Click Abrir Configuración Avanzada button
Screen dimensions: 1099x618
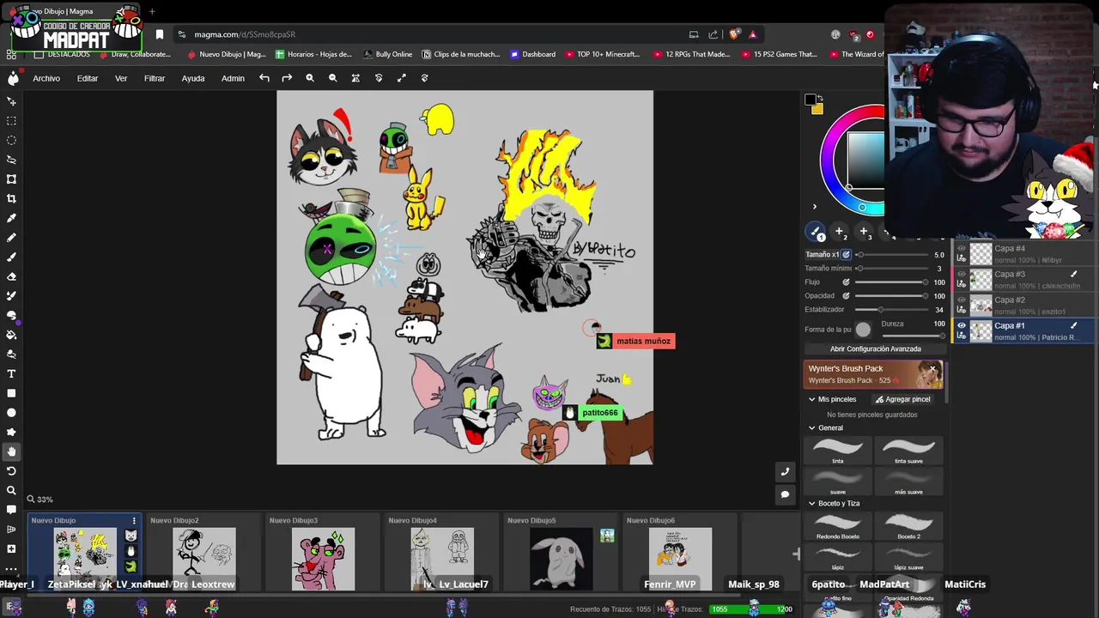(x=875, y=349)
